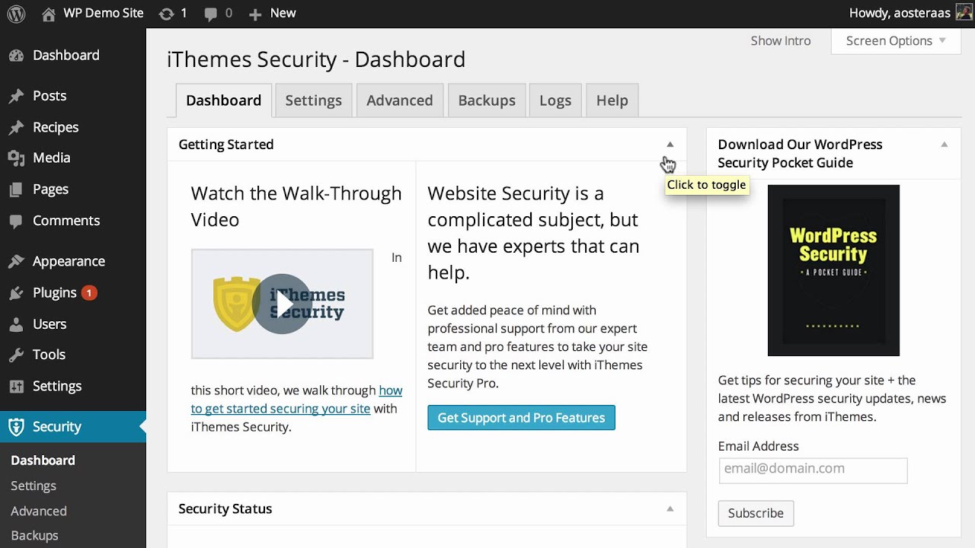The image size is (975, 548).
Task: Click Get Support and Pro Features button
Action: (x=521, y=418)
